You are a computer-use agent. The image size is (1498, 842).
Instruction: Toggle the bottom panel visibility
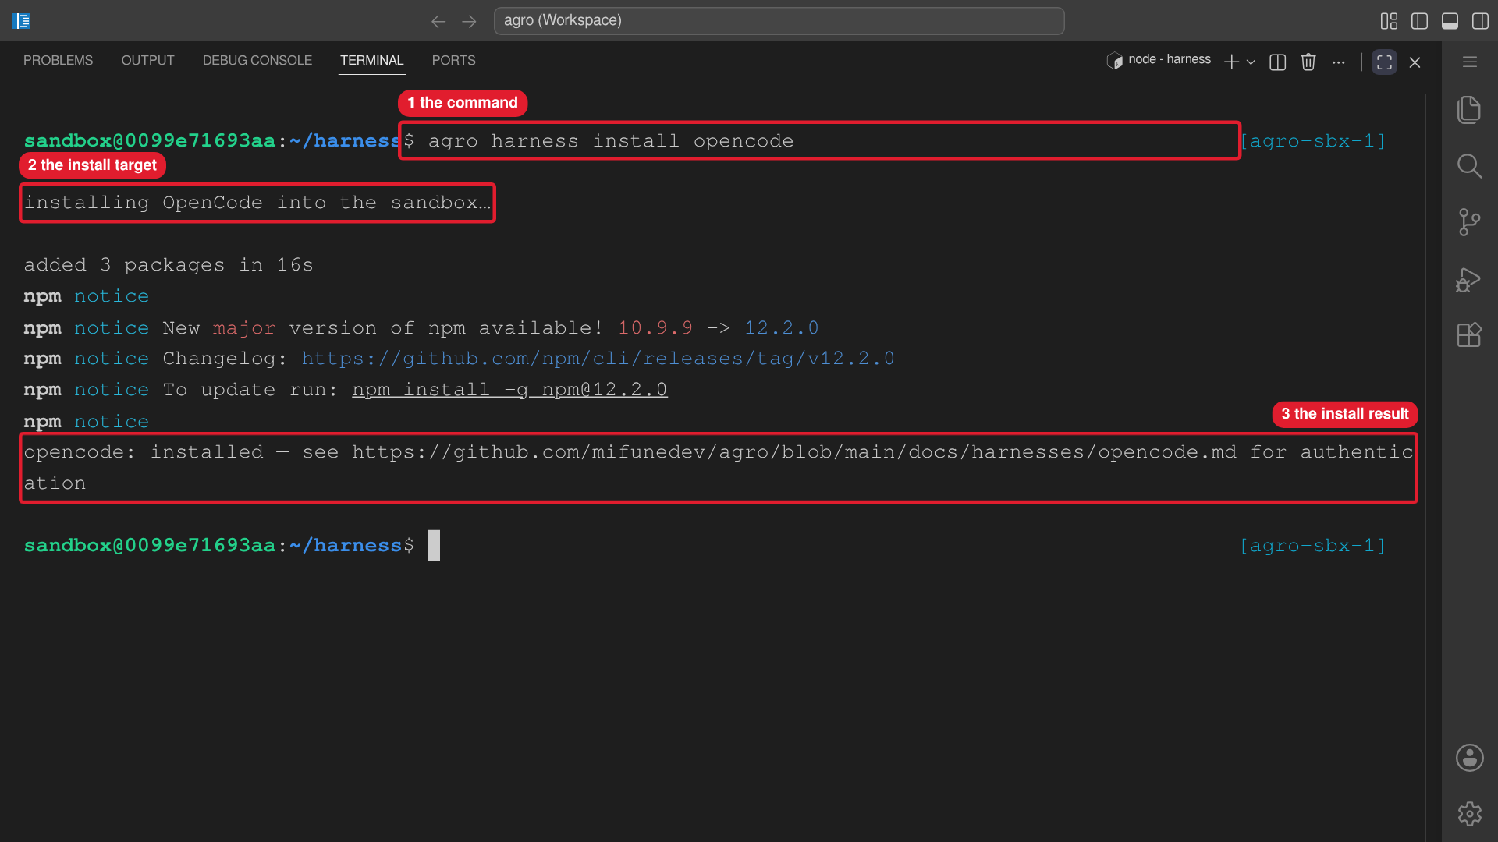(x=1450, y=21)
